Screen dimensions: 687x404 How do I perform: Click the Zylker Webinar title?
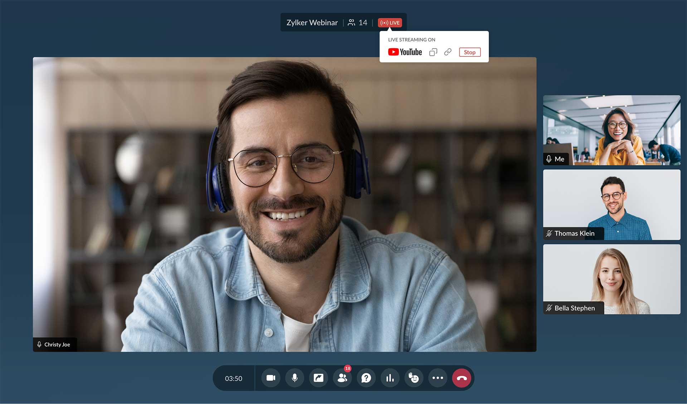tap(312, 23)
